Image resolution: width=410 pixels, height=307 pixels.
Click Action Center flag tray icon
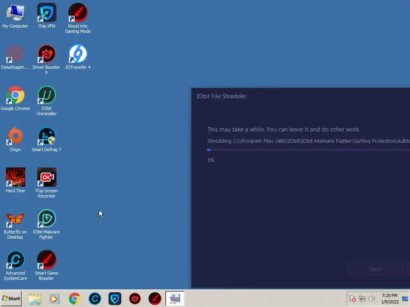click(352, 299)
